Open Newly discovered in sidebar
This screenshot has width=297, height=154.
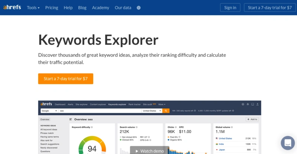coord(49,148)
